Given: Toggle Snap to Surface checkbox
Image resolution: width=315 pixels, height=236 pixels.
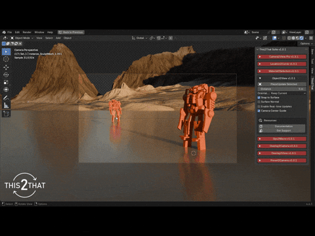Looking at the screenshot, I should pos(259,98).
